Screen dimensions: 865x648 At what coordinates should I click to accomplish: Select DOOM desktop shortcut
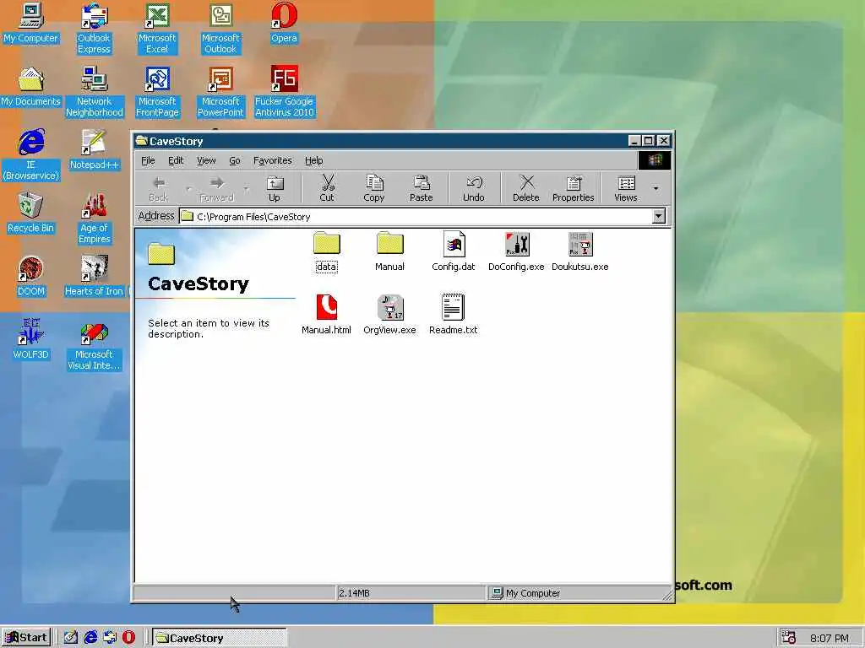pyautogui.click(x=31, y=277)
